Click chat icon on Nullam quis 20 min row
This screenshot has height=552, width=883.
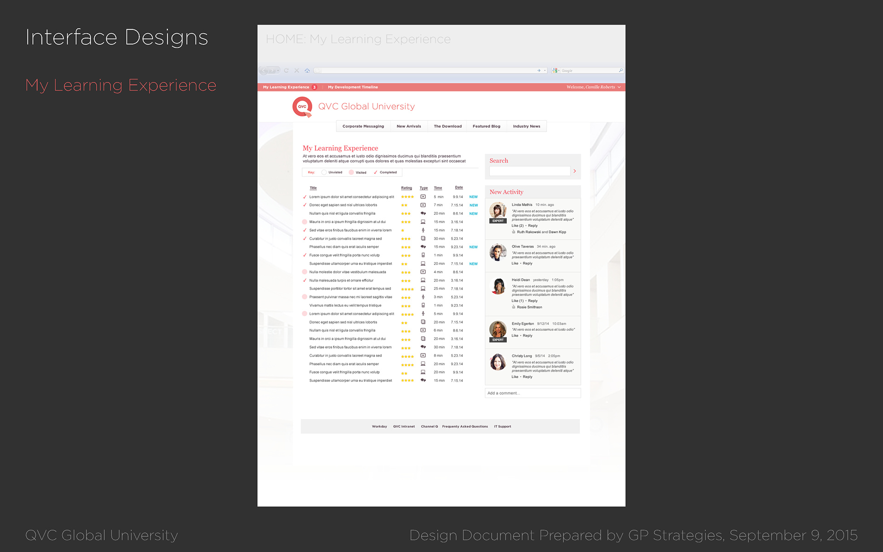423,213
